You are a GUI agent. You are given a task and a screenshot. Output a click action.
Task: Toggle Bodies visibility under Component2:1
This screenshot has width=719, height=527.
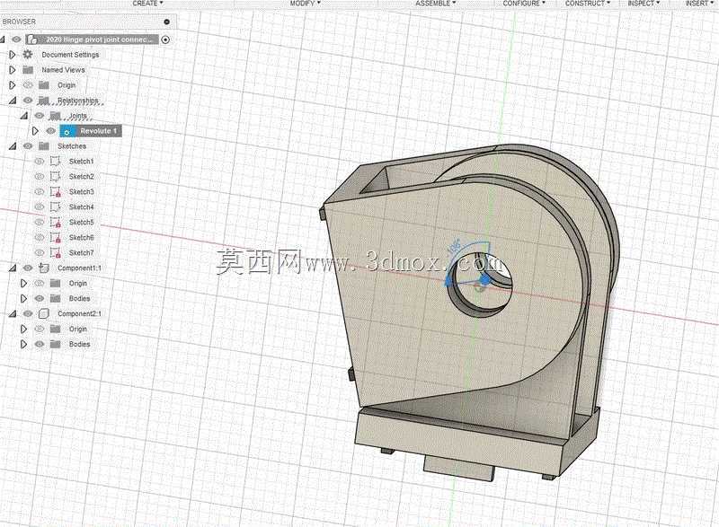(40, 344)
